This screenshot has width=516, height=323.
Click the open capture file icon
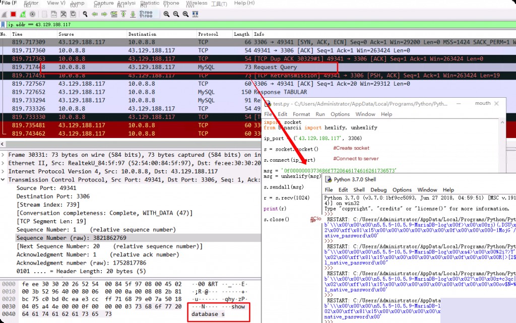(44, 14)
